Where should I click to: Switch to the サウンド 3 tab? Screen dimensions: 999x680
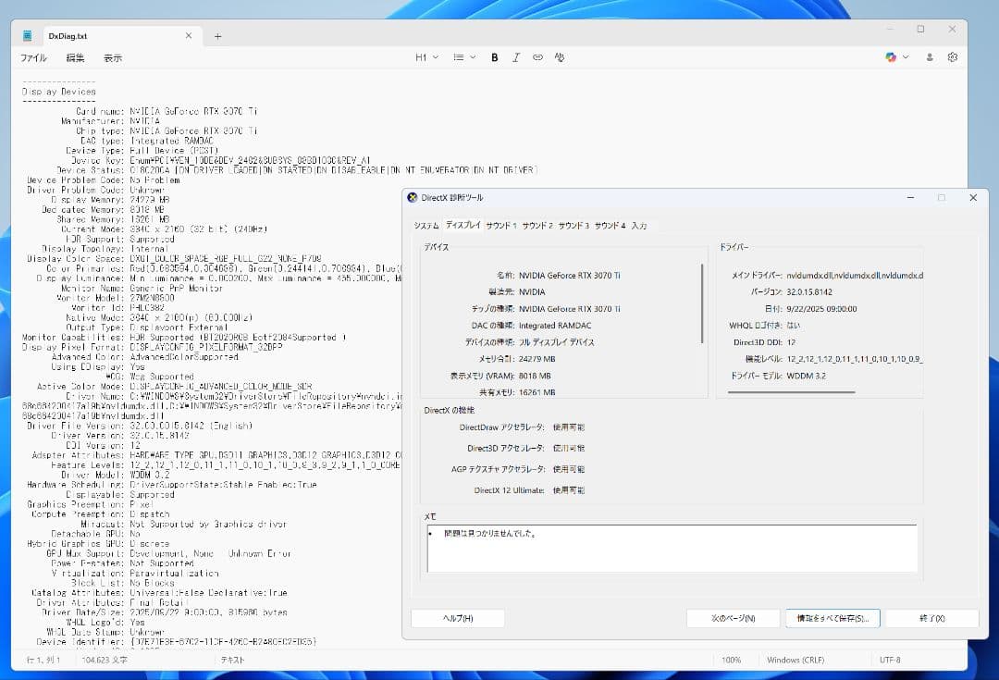tap(574, 226)
